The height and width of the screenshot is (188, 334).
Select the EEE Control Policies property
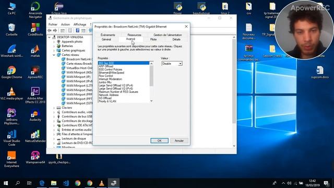coord(124,69)
